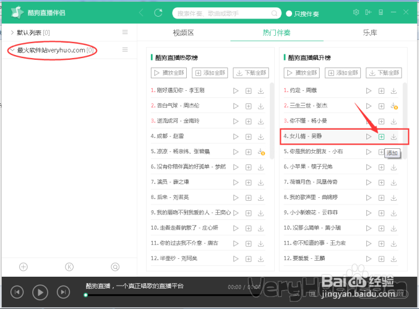Viewport: 419px width, 309px height.
Task: Open the sidebar search locate icon
Action: pyautogui.click(x=115, y=267)
